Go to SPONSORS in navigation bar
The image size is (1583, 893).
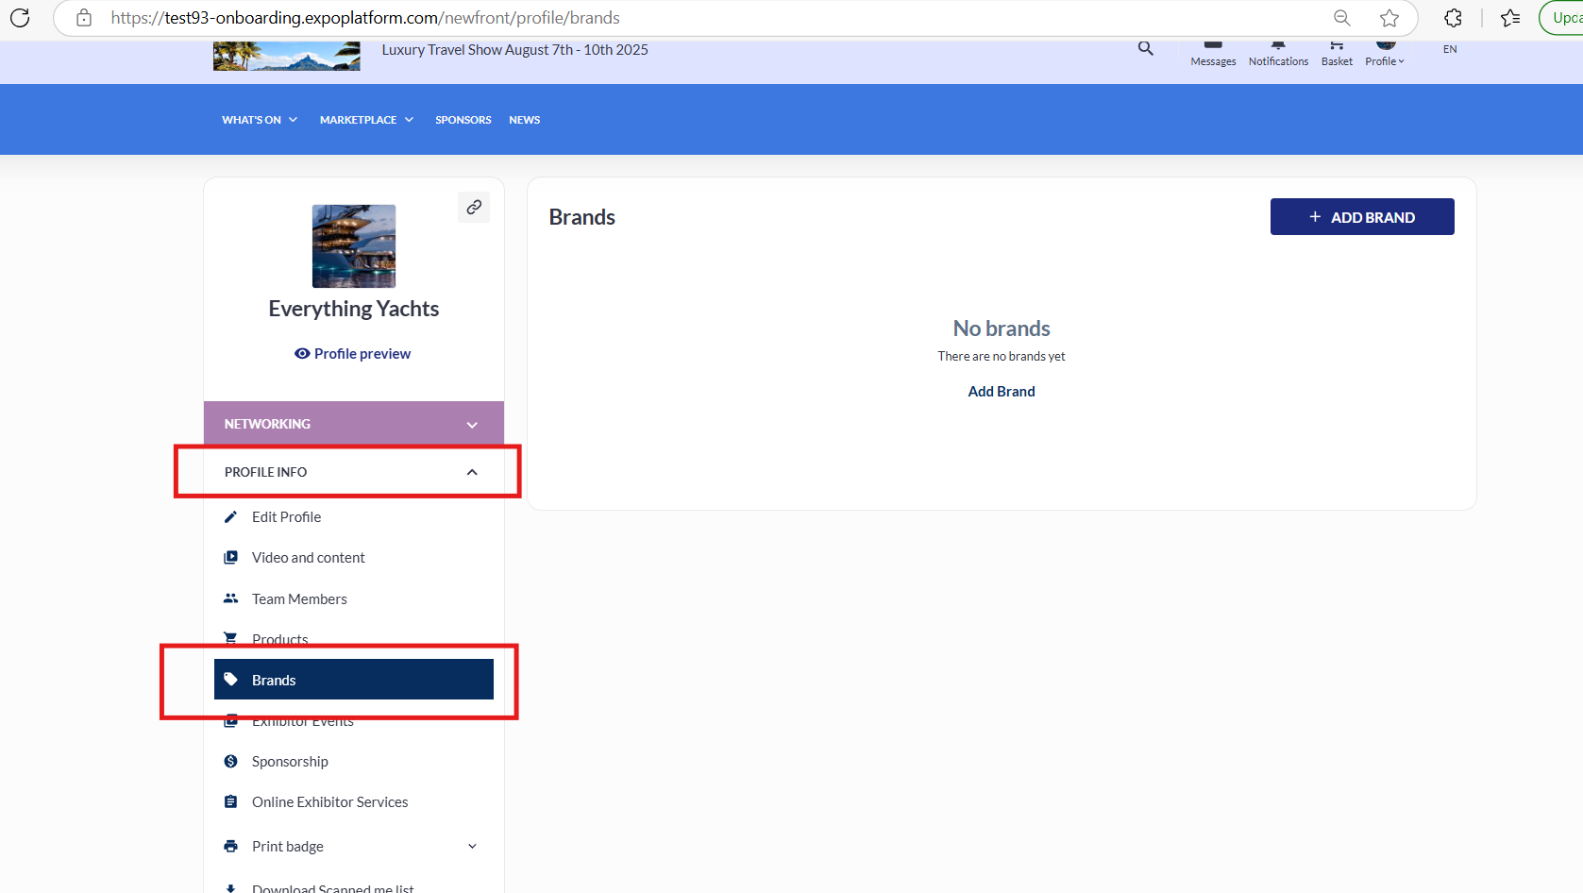pyautogui.click(x=463, y=120)
